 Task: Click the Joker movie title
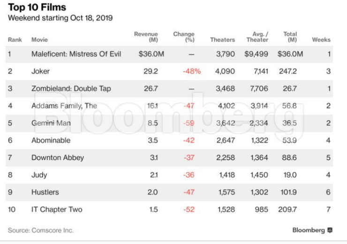click(x=40, y=71)
